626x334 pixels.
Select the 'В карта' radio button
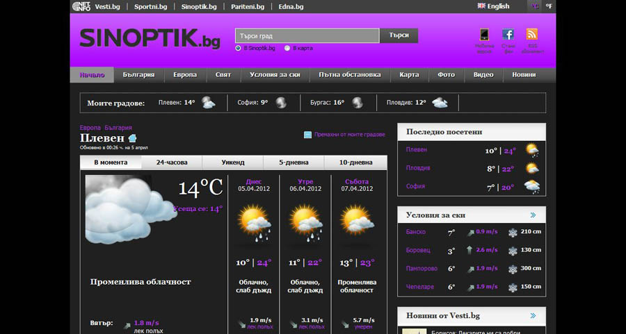point(287,48)
